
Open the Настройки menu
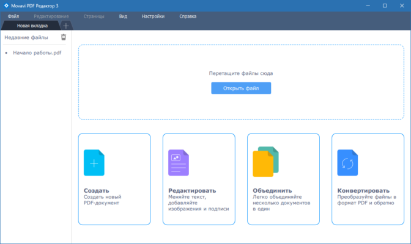pyautogui.click(x=153, y=16)
